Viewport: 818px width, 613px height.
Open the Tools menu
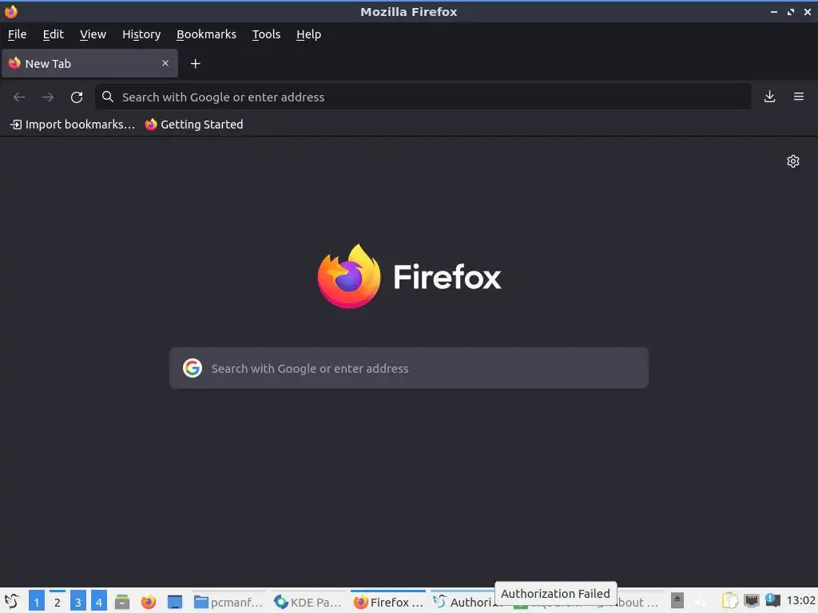tap(266, 34)
